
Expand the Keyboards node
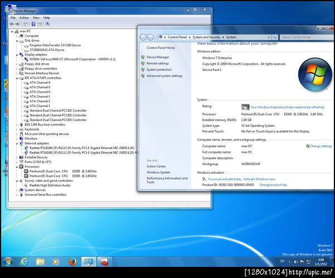[18, 129]
